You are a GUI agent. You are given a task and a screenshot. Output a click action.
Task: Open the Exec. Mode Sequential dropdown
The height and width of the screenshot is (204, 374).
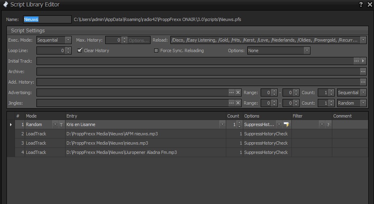(x=68, y=40)
